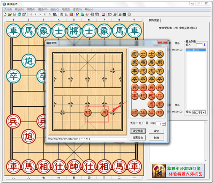Select red 炮 on the main board
Viewport: 213px width, 183px height.
[29, 136]
